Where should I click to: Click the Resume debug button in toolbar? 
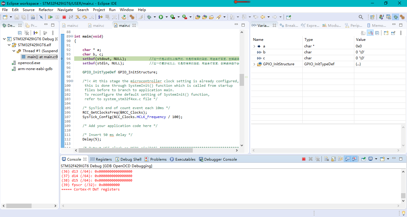coord(50,17)
